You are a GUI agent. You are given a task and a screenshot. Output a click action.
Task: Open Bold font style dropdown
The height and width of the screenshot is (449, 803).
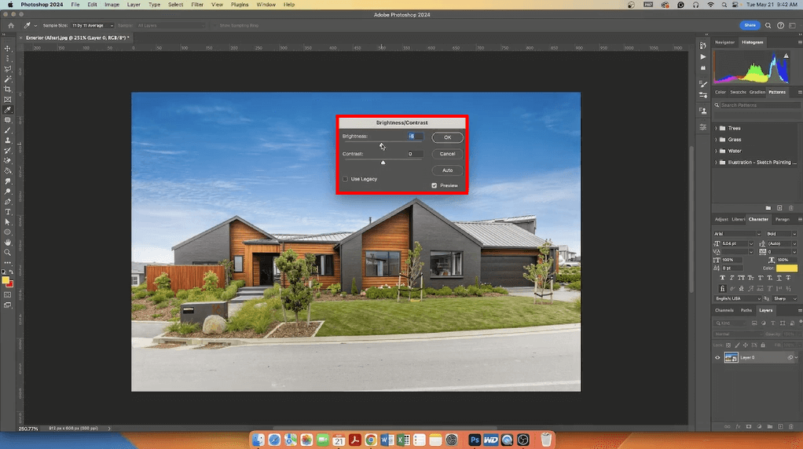click(782, 234)
